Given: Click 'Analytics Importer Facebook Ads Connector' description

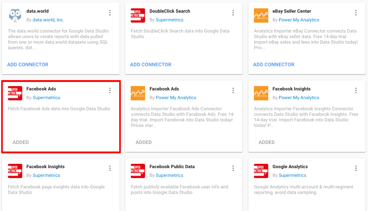Looking at the screenshot, I should (x=182, y=117).
